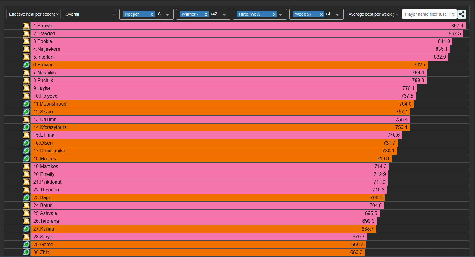Remove the Turtle WoW filter tag
Image resolution: width=475 pixels, height=257 pixels.
pos(274,14)
